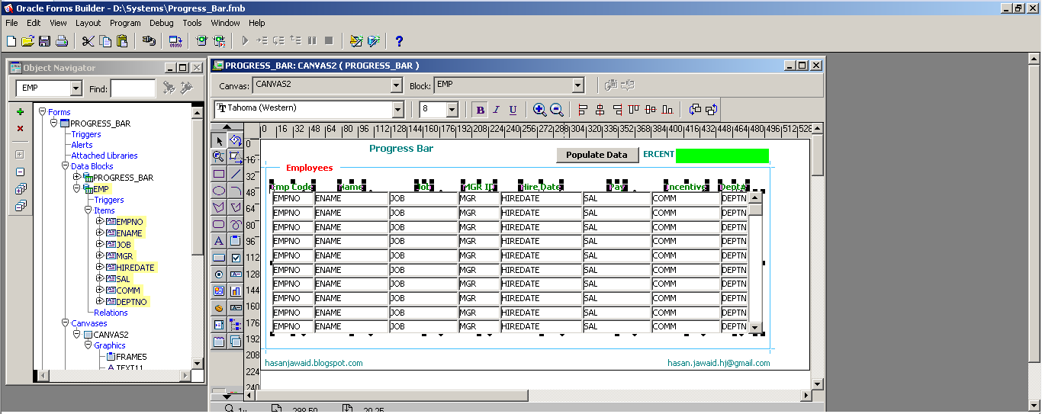Click the canvas horizontal scrollbar thumb
This screenshot has width=1042, height=414.
(x=391, y=396)
